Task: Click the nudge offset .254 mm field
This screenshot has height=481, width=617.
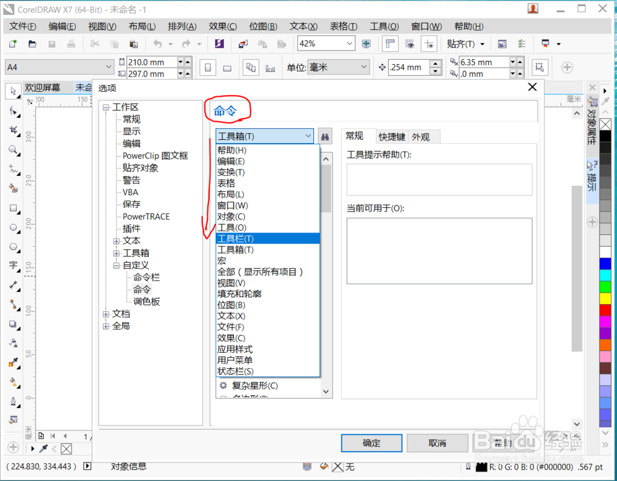Action: pyautogui.click(x=408, y=67)
